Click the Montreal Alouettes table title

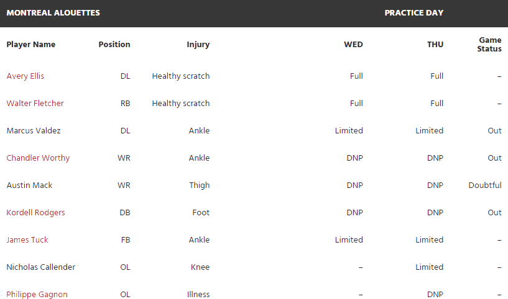point(53,13)
